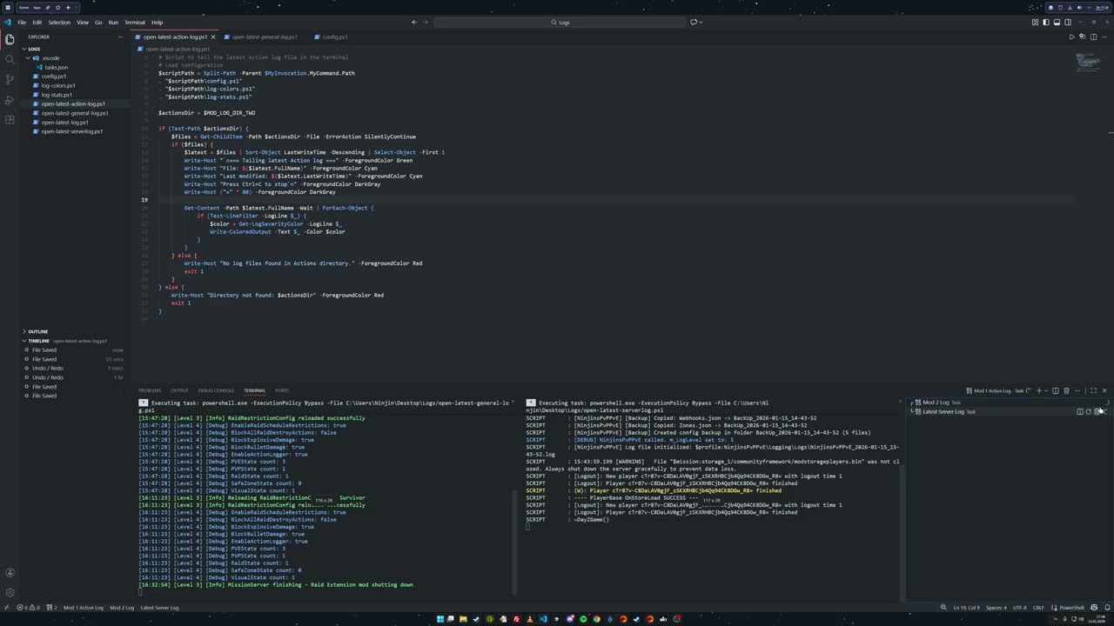The width and height of the screenshot is (1114, 626).
Task: Click the Logs command center search box
Action: pos(560,22)
